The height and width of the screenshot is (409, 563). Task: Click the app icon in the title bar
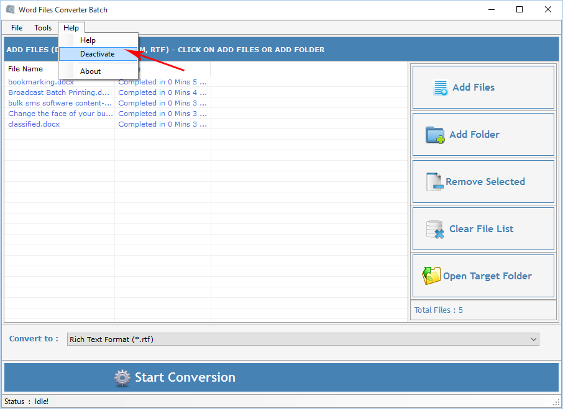pyautogui.click(x=11, y=10)
